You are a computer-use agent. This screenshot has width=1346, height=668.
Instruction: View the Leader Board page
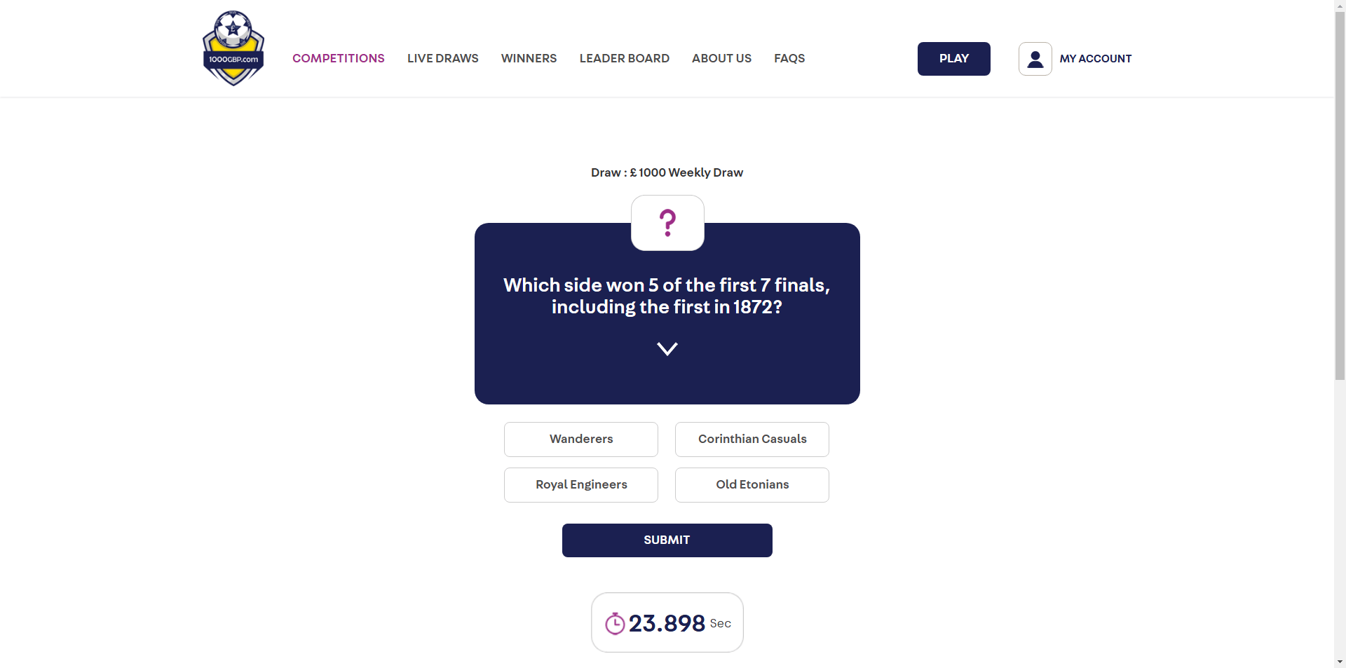tap(624, 59)
